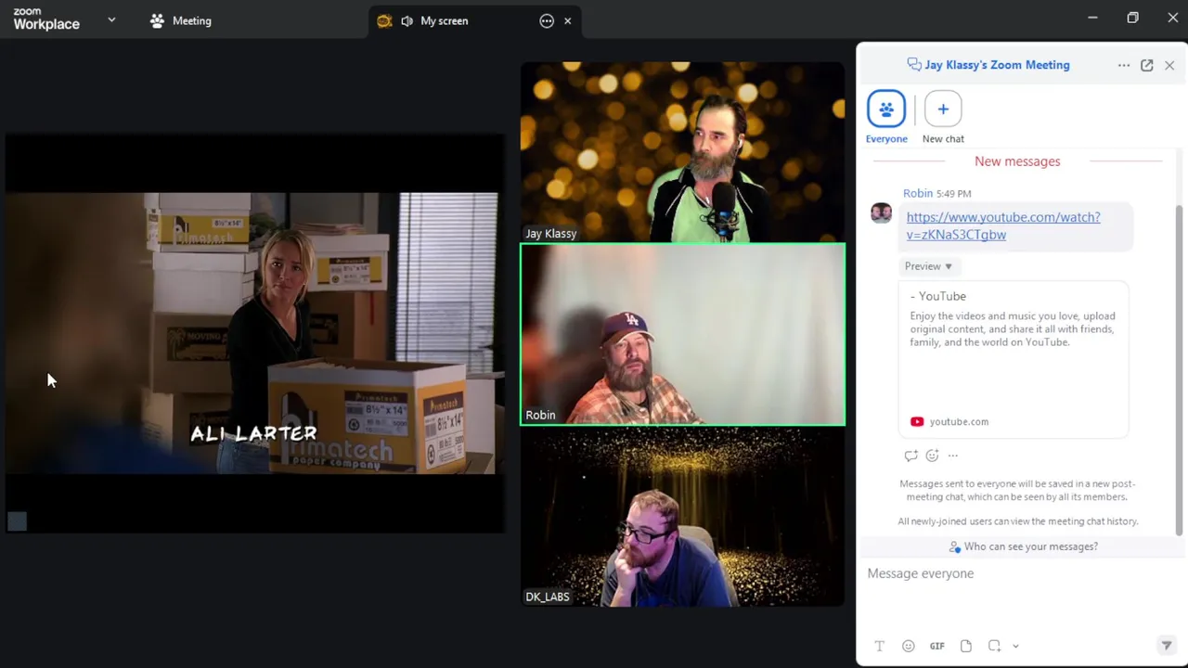Reply to Robin's message in a thread
1188x668 pixels.
coord(910,456)
